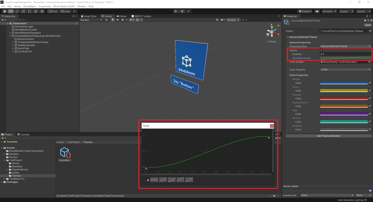Screen dimensions: 373x202
Task: Switch to the Asset Store tab
Action: coord(89,16)
